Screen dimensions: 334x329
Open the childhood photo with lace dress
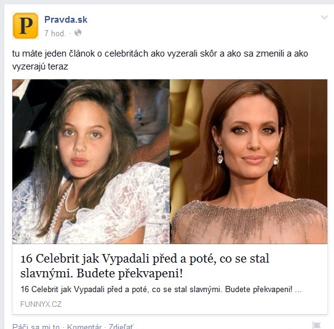pos(91,161)
